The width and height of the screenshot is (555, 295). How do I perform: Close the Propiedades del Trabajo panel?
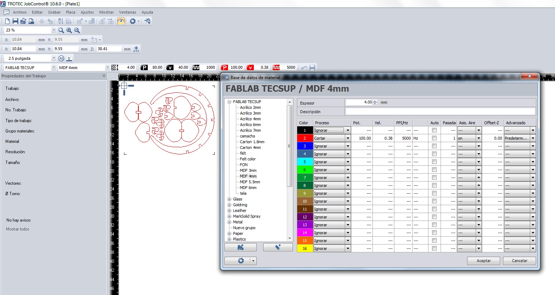[x=104, y=76]
